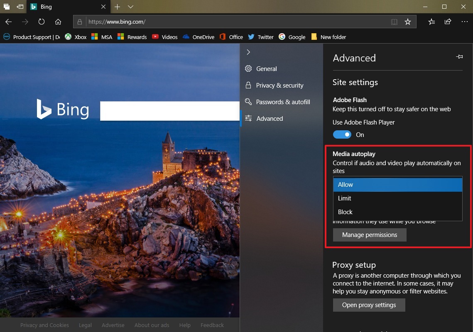Click the Bing logo
This screenshot has height=332, width=473.
63,110
